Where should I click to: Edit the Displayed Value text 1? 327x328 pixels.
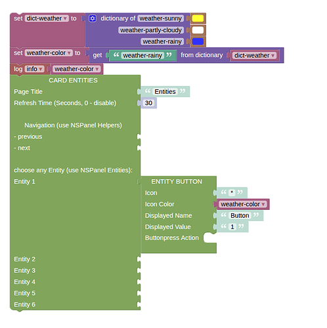(x=232, y=227)
